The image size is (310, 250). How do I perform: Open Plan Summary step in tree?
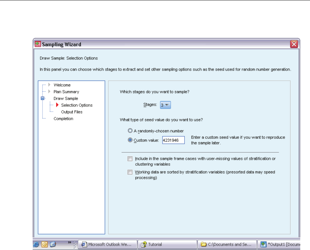[x=66, y=92]
